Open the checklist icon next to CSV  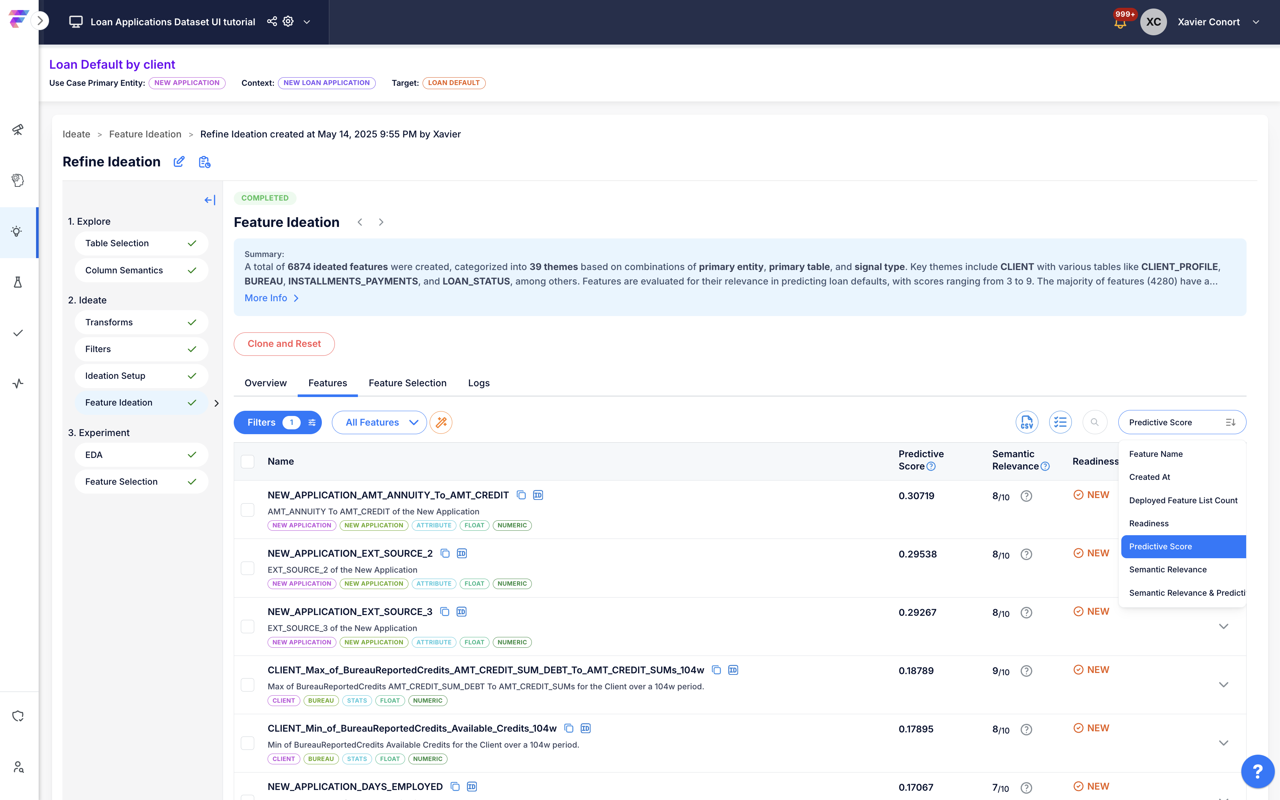[x=1060, y=422]
